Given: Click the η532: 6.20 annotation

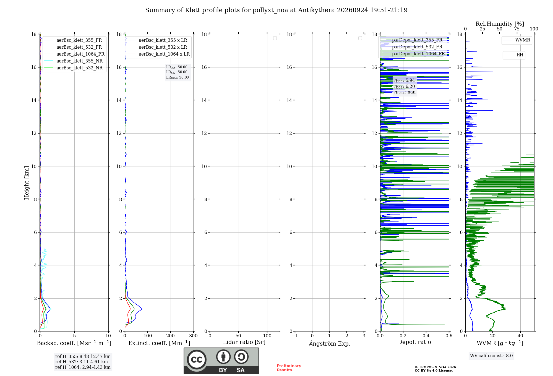Looking at the screenshot, I should [x=405, y=87].
